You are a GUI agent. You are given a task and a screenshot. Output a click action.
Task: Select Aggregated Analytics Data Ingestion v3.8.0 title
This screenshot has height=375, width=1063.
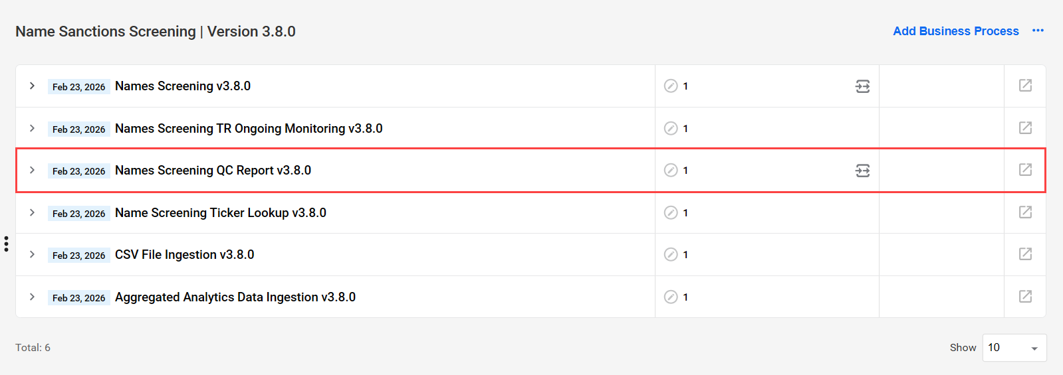pos(235,297)
